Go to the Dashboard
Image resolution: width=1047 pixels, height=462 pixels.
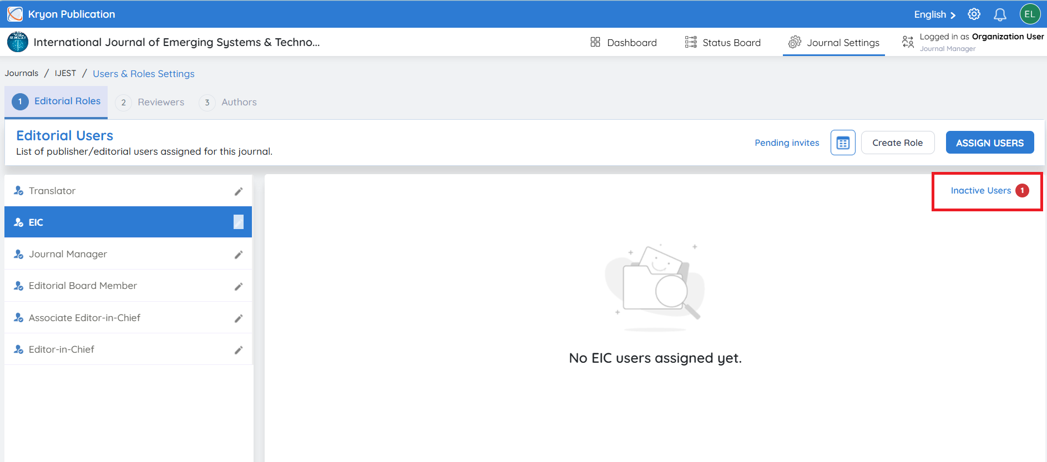(x=623, y=43)
